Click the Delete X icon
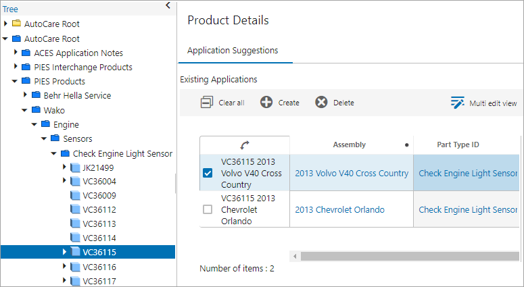This screenshot has width=524, height=287. pyautogui.click(x=321, y=102)
